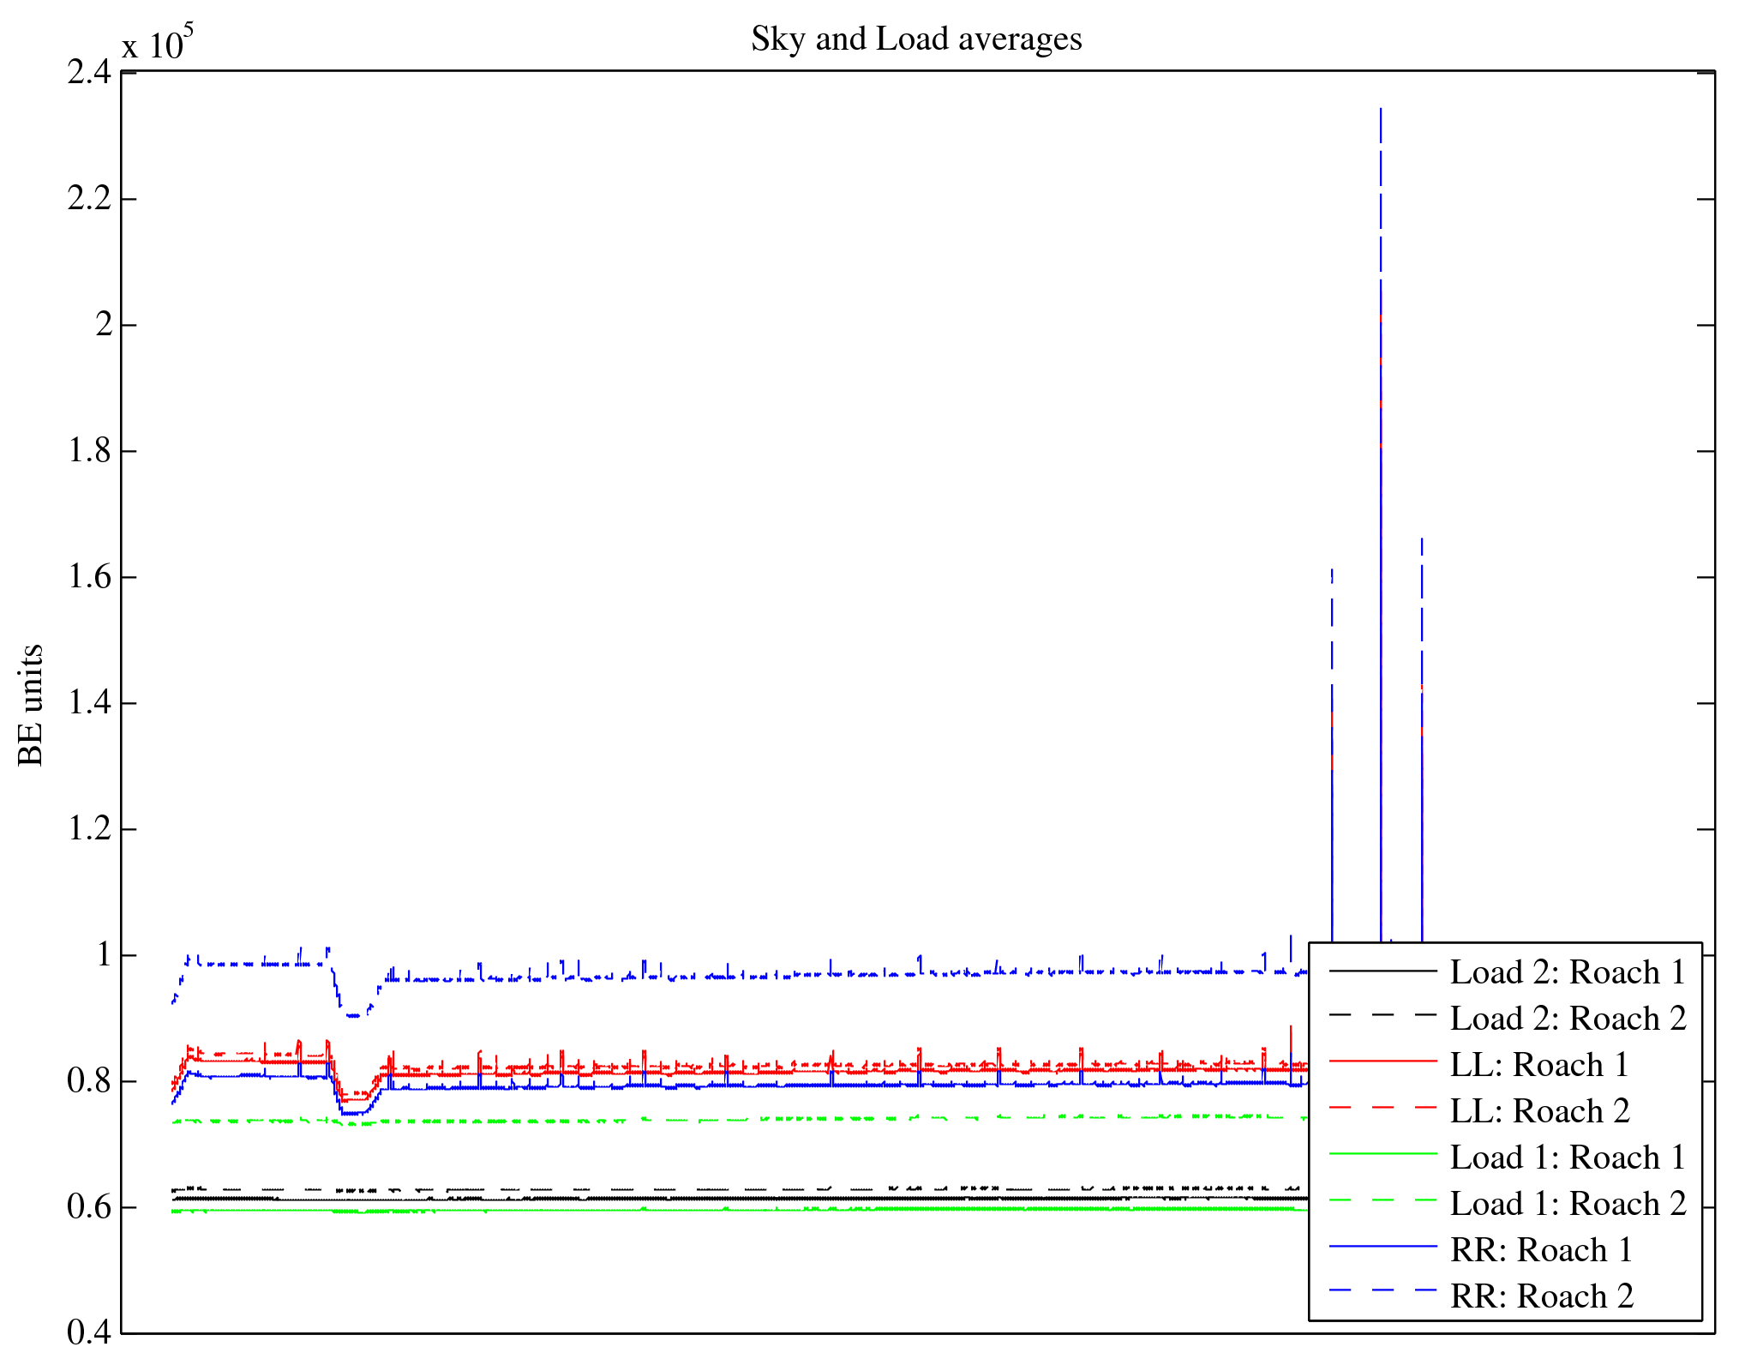Click 'RR: Roach 2' legend entry
The width and height of the screenshot is (1739, 1365).
pos(1541,1296)
